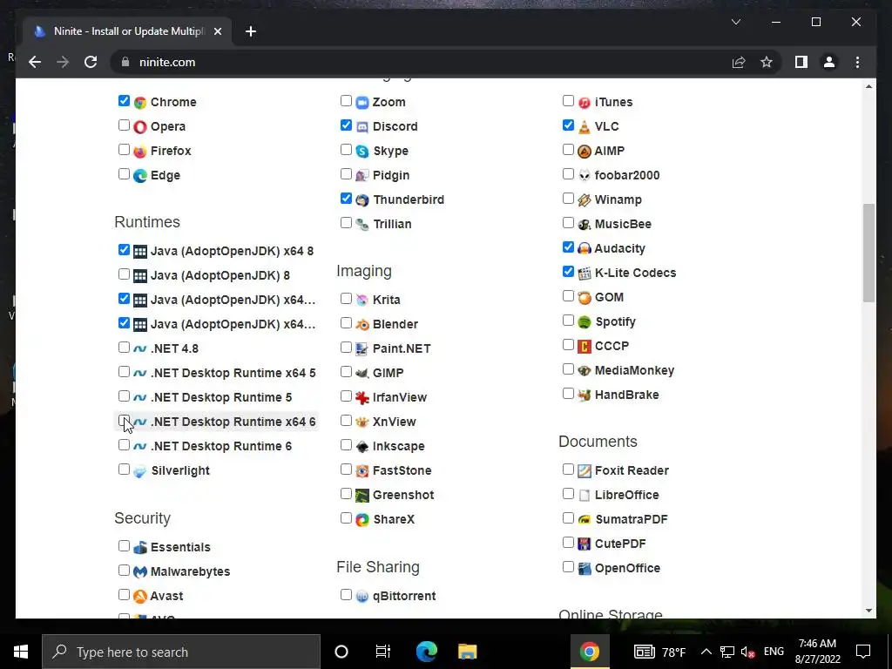Open a new browser tab

251,31
